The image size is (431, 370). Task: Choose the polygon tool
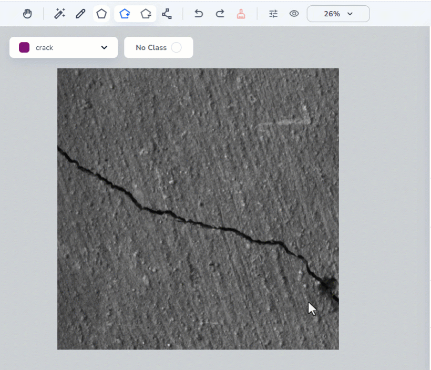click(101, 14)
